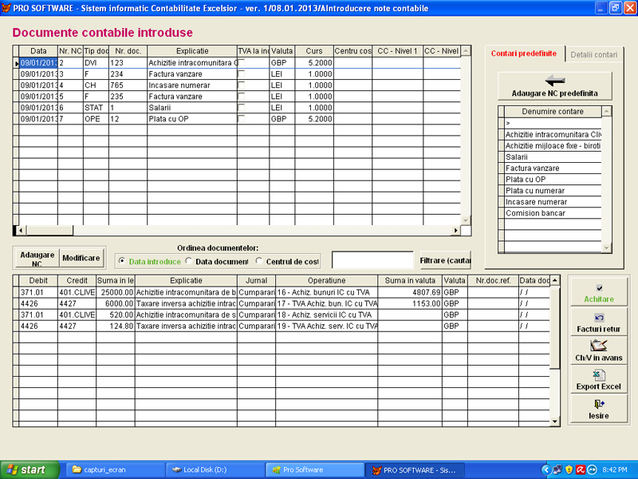Click up arrow of documents grid scrollbar

(x=466, y=50)
